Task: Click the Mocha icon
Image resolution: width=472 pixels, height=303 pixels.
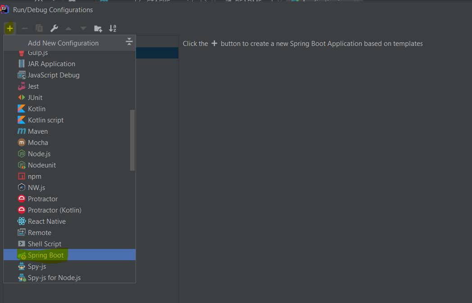Action: coord(21,142)
